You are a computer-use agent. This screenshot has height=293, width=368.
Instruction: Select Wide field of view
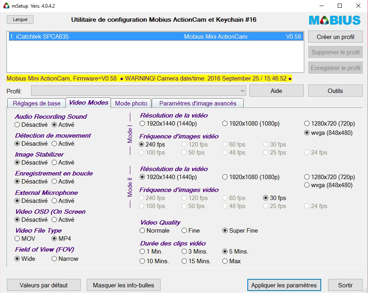pos(25,259)
